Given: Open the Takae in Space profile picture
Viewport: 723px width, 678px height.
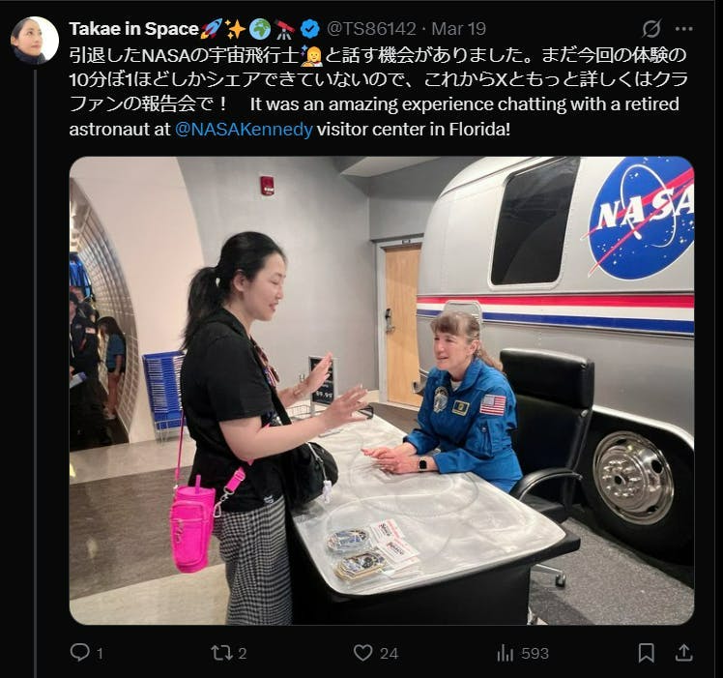Looking at the screenshot, I should point(35,40).
